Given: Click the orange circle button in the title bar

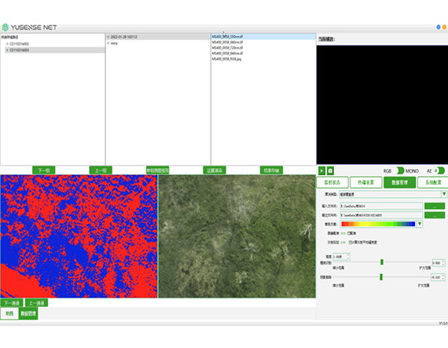Looking at the screenshot, I should pos(444,27).
